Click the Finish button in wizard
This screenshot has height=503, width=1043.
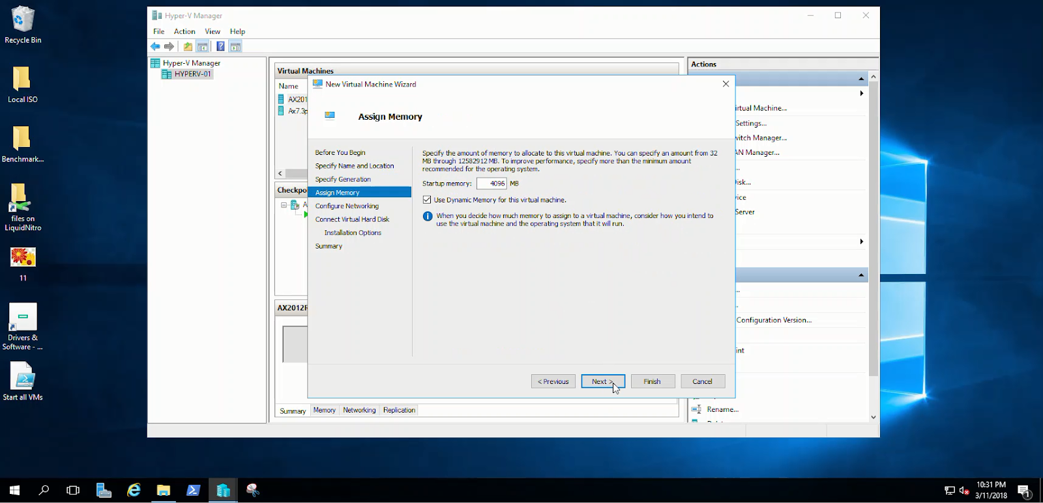click(x=653, y=381)
